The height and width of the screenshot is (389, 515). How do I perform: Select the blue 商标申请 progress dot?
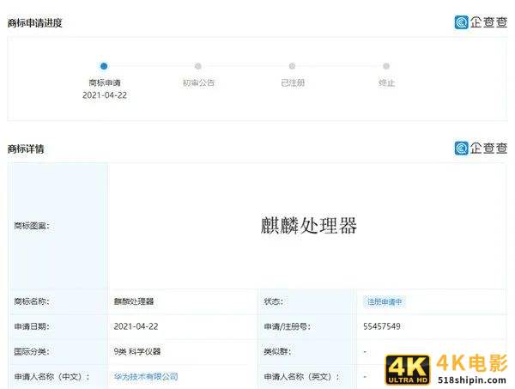point(104,66)
